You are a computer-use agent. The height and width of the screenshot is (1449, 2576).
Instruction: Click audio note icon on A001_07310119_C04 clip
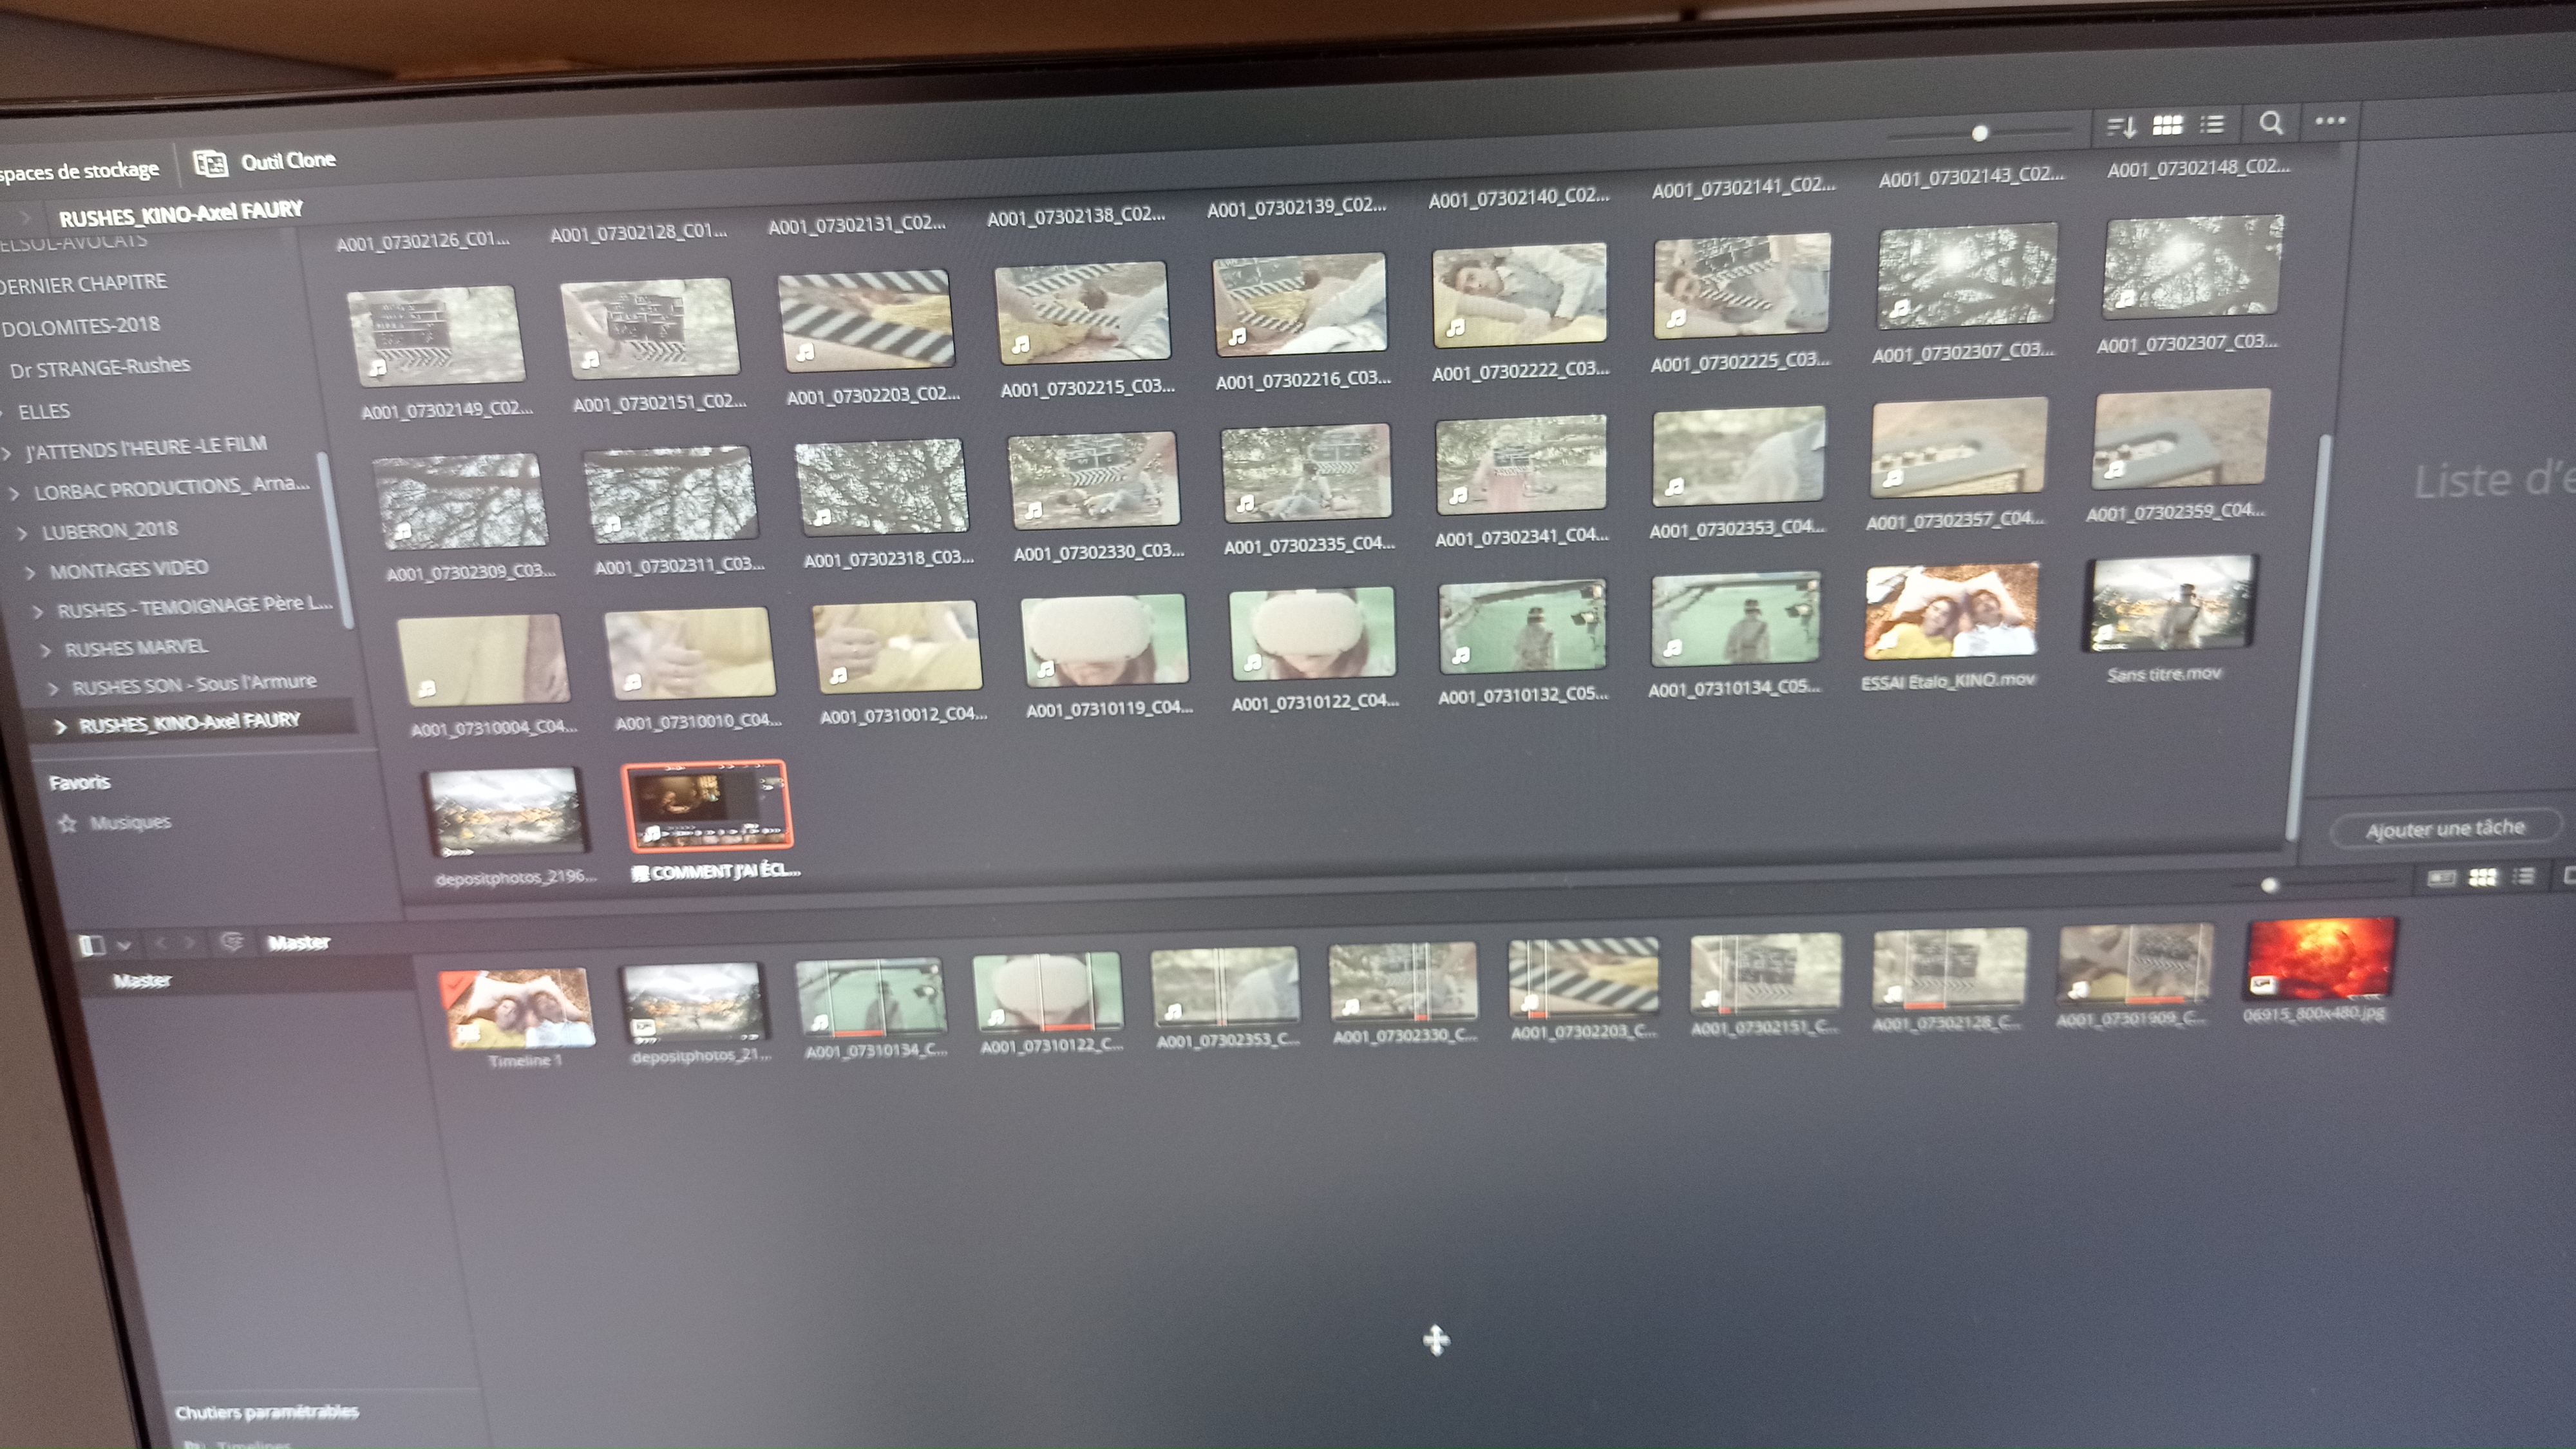(x=1046, y=668)
